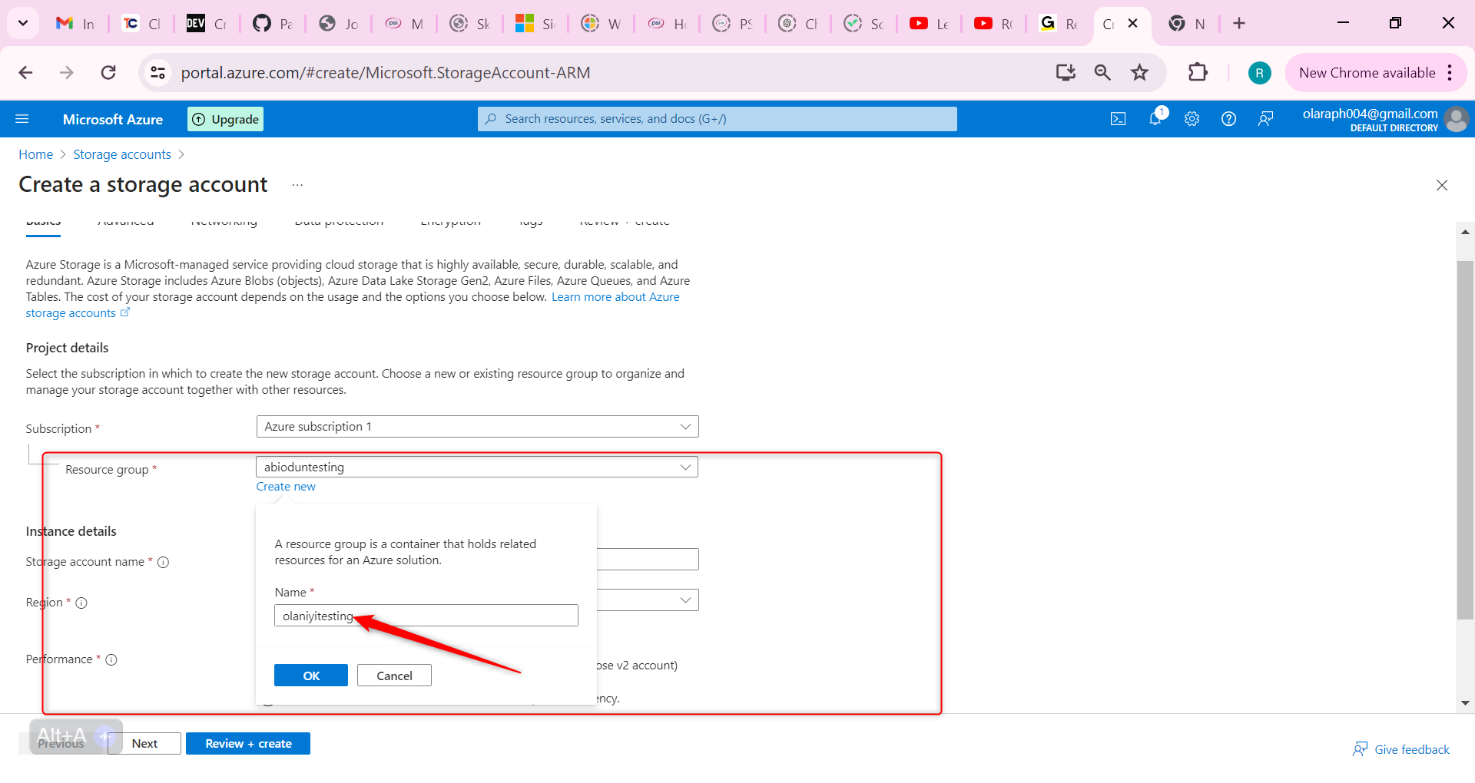Confirm the new resource group with OK
The height and width of the screenshot is (783, 1475).
(311, 676)
